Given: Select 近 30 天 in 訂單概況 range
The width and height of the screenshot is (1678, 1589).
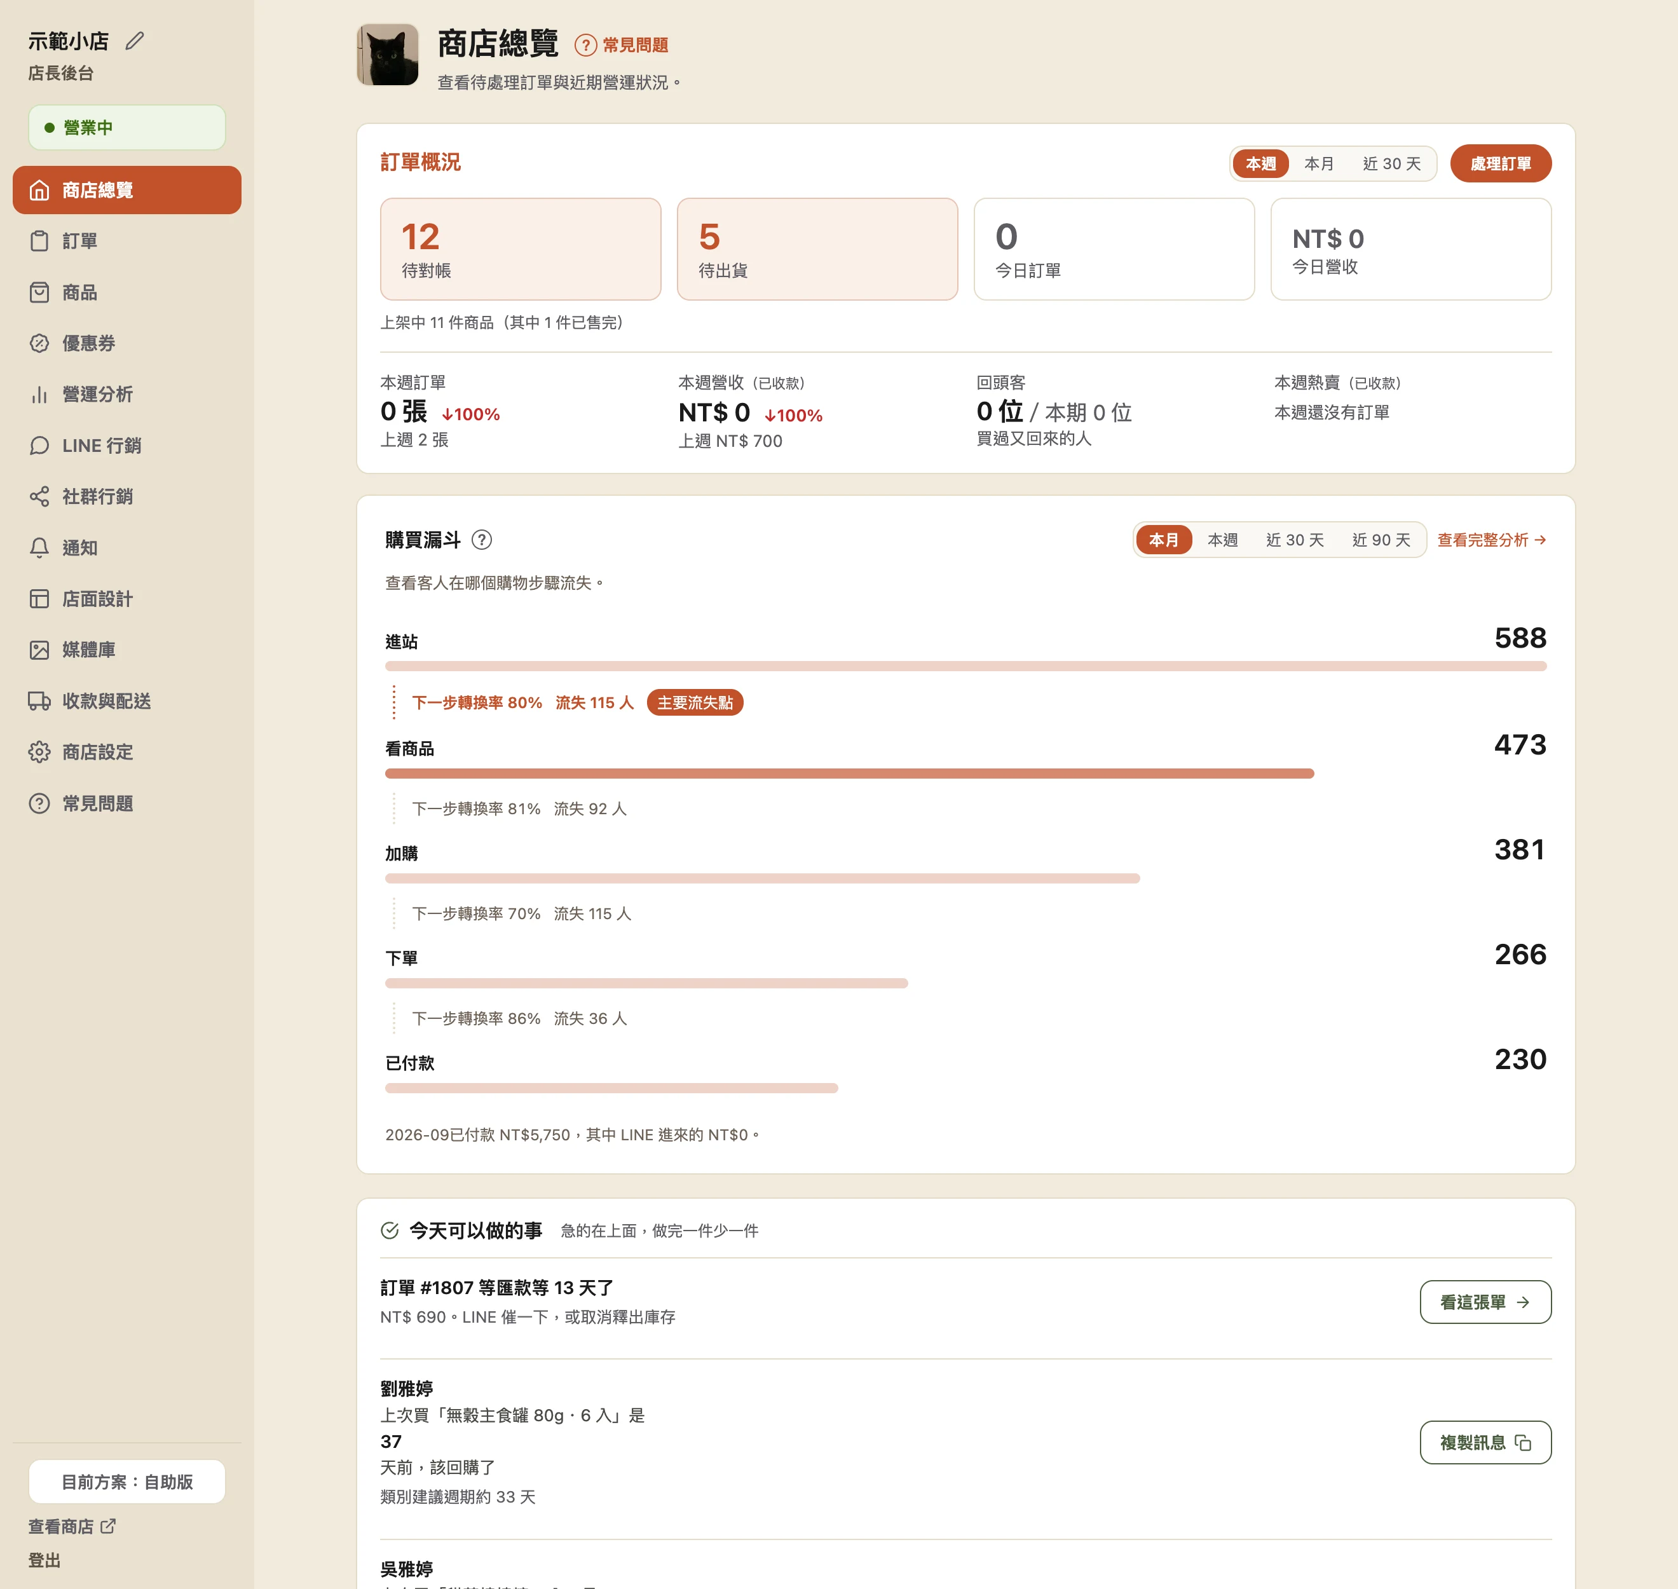Looking at the screenshot, I should (x=1391, y=163).
